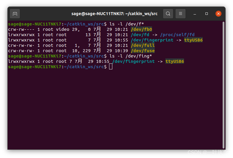Click '10:39' timestamp on fuse row
This screenshot has width=233, height=158.
pyautogui.click(x=121, y=51)
